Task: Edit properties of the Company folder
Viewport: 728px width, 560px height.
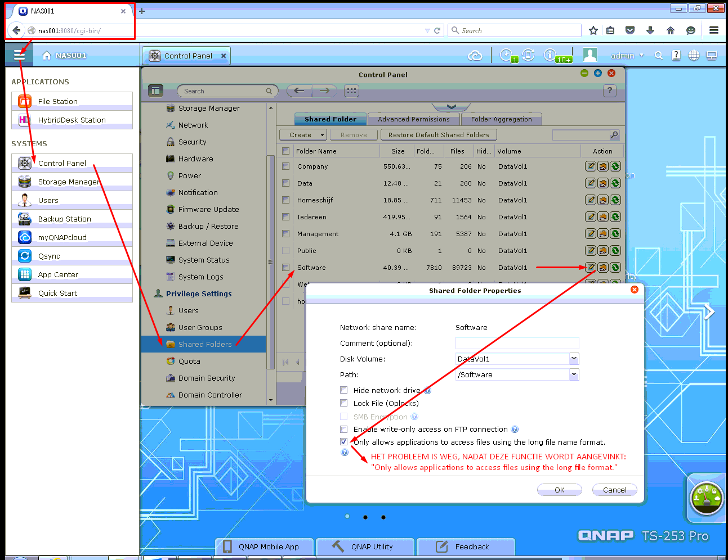Action: point(591,166)
